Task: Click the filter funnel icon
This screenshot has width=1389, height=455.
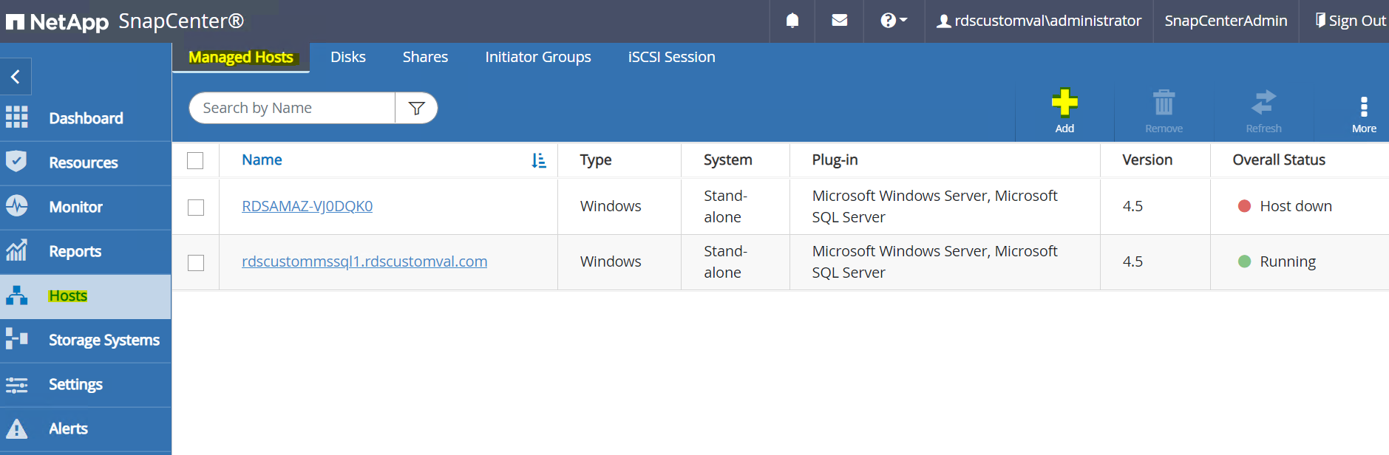Action: coord(416,109)
